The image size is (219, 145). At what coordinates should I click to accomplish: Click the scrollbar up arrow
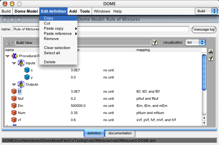(204, 118)
